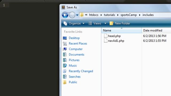Select includes in the breadcrumb path
This screenshot has width=171, height=96.
[148, 15]
